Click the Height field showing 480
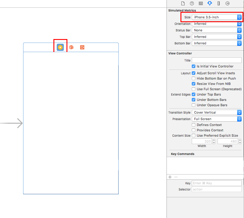This screenshot has width=244, height=218. tap(228, 141)
